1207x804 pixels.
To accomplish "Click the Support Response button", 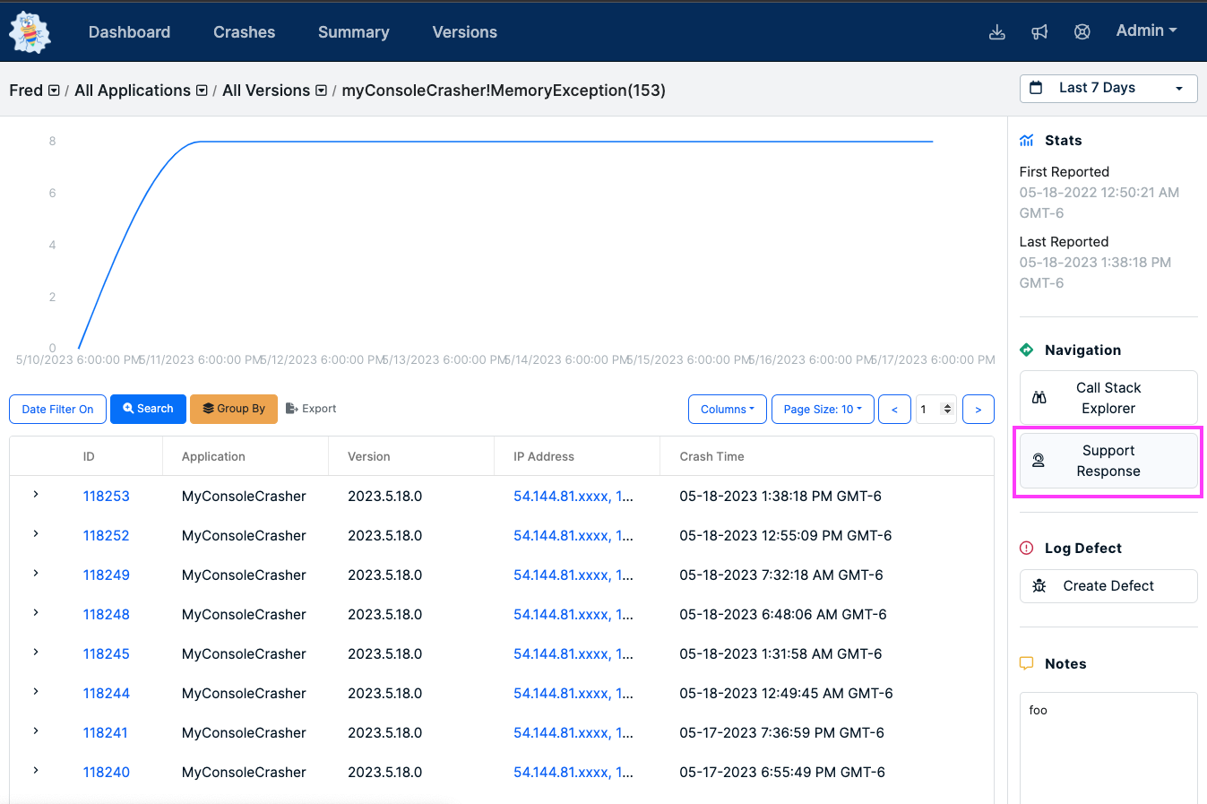I will [1108, 461].
